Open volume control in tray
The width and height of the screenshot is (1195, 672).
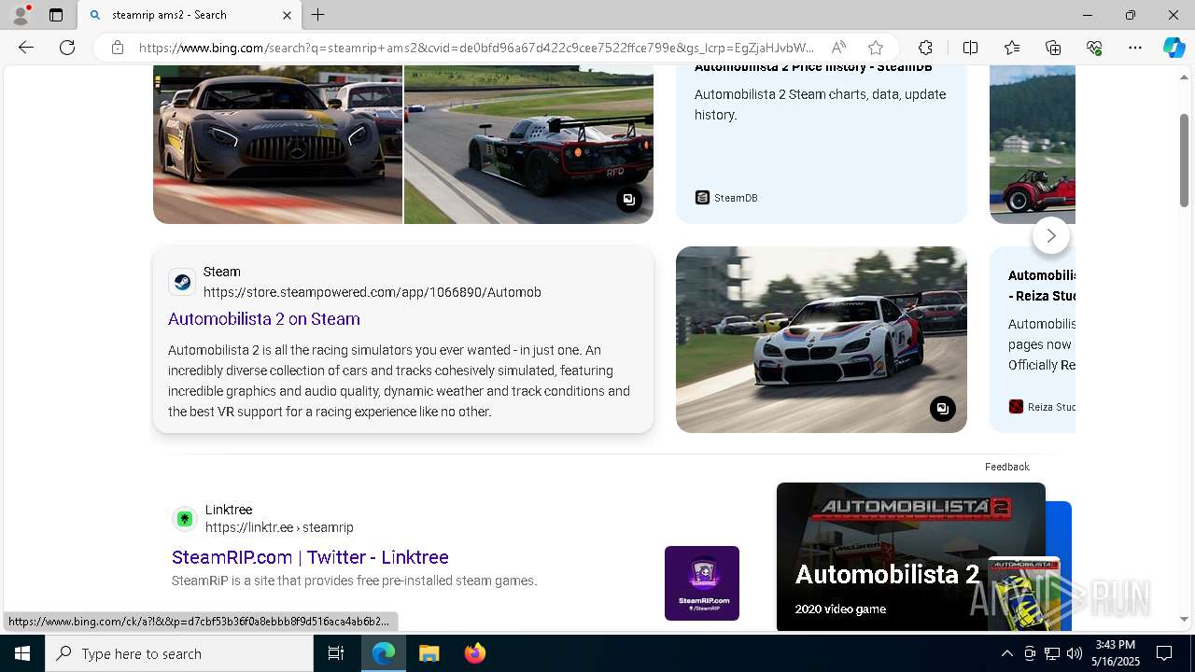coord(1075,653)
